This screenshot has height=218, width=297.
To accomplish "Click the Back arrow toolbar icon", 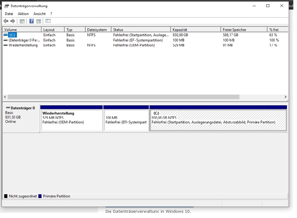I will coord(6,21).
